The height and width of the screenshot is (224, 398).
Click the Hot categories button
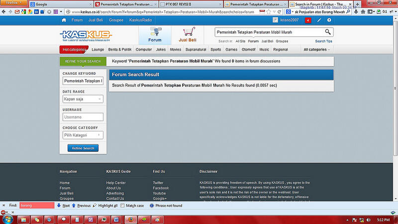point(74,49)
